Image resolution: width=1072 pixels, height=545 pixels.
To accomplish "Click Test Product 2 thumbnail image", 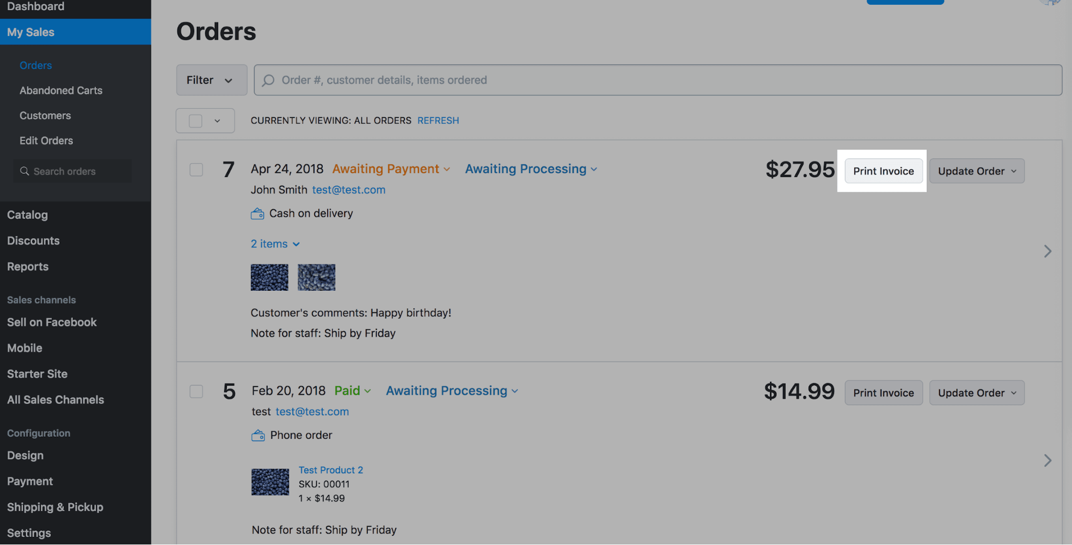I will pyautogui.click(x=270, y=482).
